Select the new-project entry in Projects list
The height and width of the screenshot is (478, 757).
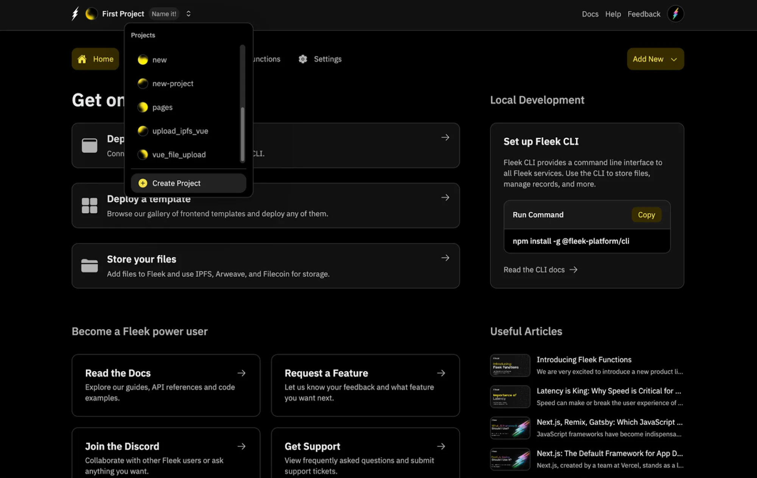(173, 84)
